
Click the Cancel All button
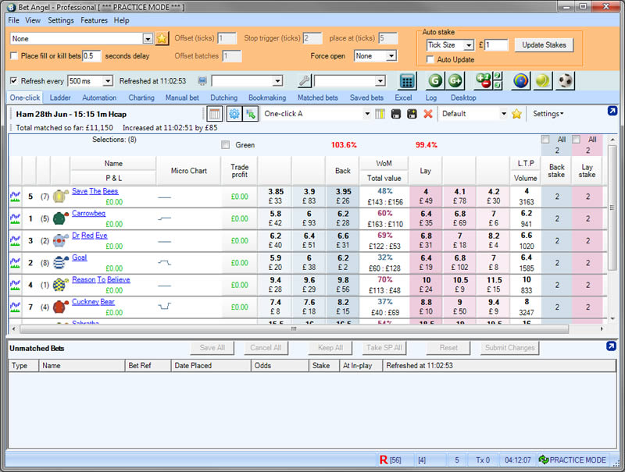[x=266, y=348]
